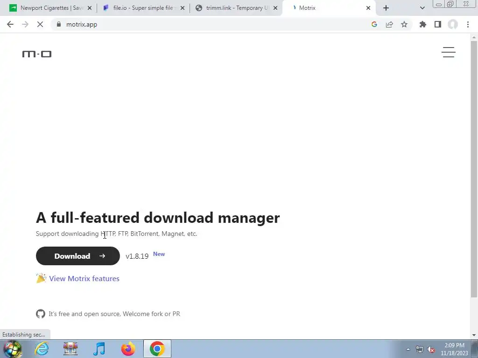Close the Motrix tab

368,8
